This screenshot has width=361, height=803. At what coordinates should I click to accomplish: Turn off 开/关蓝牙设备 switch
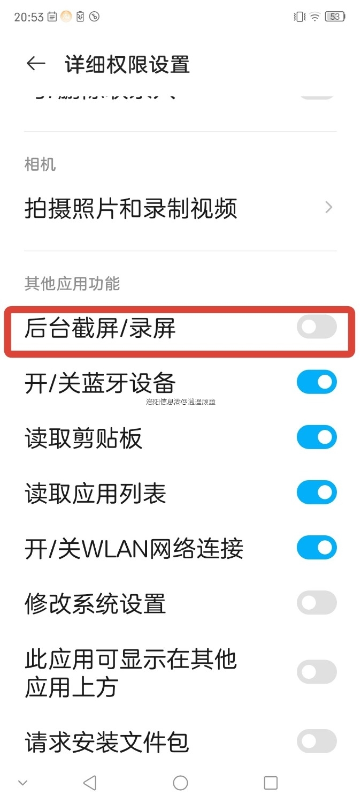[317, 382]
